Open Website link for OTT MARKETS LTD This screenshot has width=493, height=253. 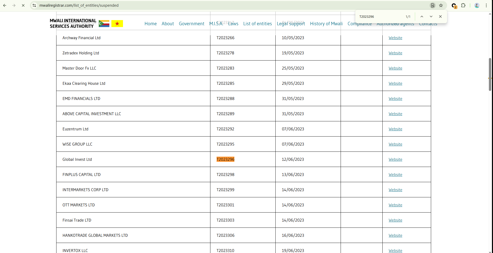tap(395, 205)
